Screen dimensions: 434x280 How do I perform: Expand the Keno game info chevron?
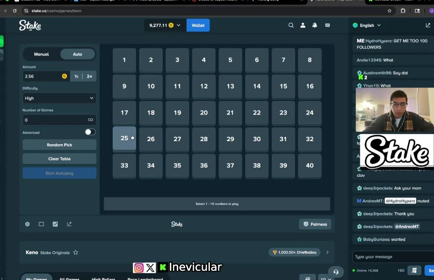click(327, 252)
